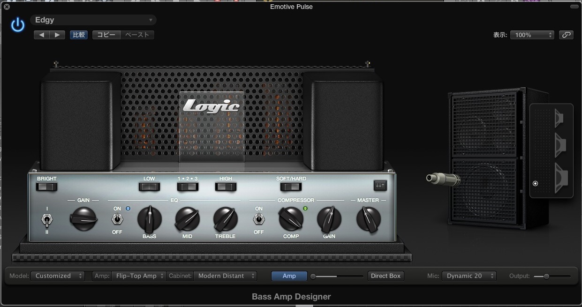Open the 100% view size dropdown
The image size is (582, 307).
coord(533,35)
